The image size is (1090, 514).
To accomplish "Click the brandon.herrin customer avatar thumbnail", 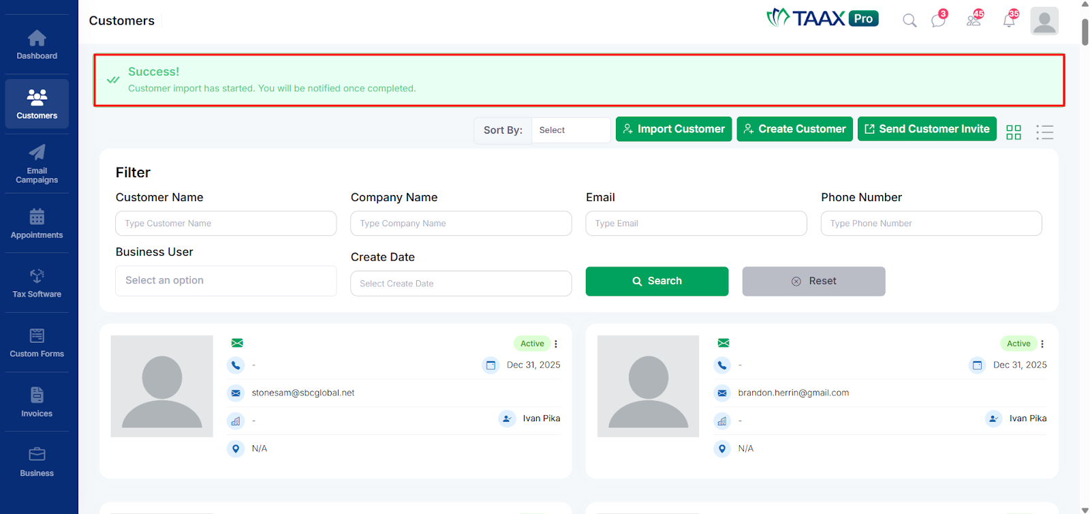I will point(649,387).
